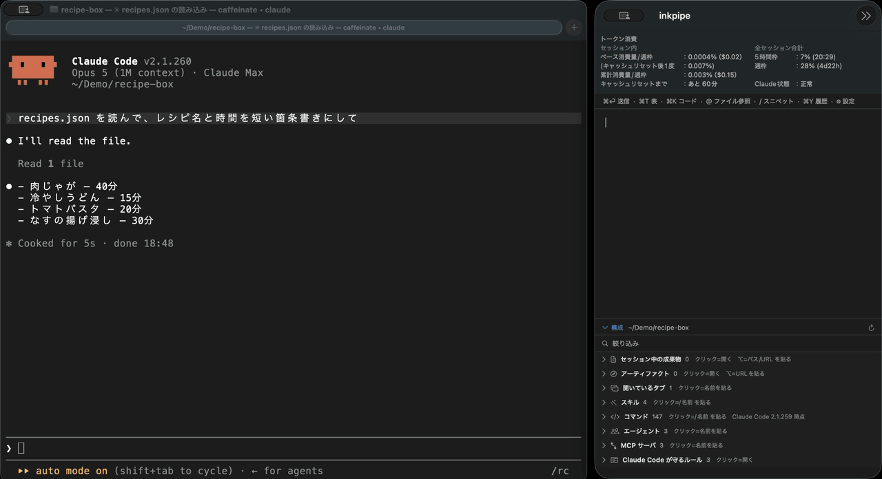882x479 pixels.
Task: Click ⌘T 表 shortcut
Action: click(x=648, y=101)
